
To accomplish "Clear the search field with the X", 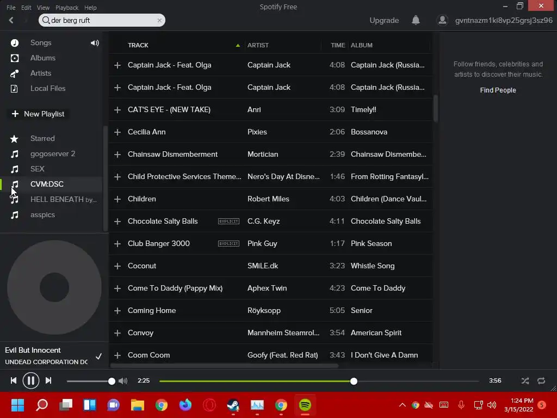I will click(x=159, y=20).
